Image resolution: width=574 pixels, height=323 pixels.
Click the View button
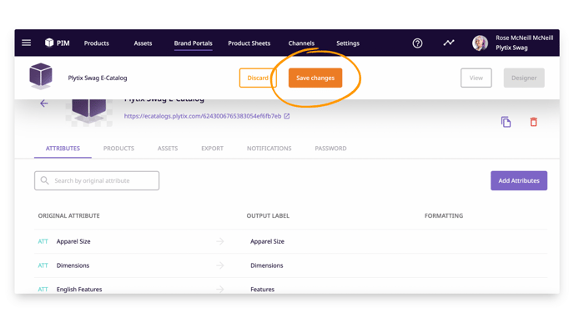476,78
